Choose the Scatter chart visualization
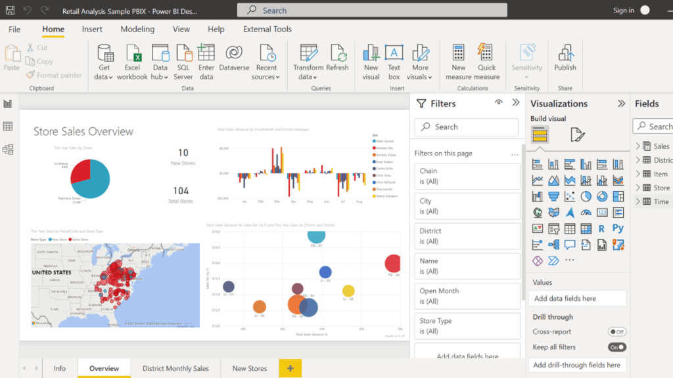The image size is (673, 378). click(570, 196)
